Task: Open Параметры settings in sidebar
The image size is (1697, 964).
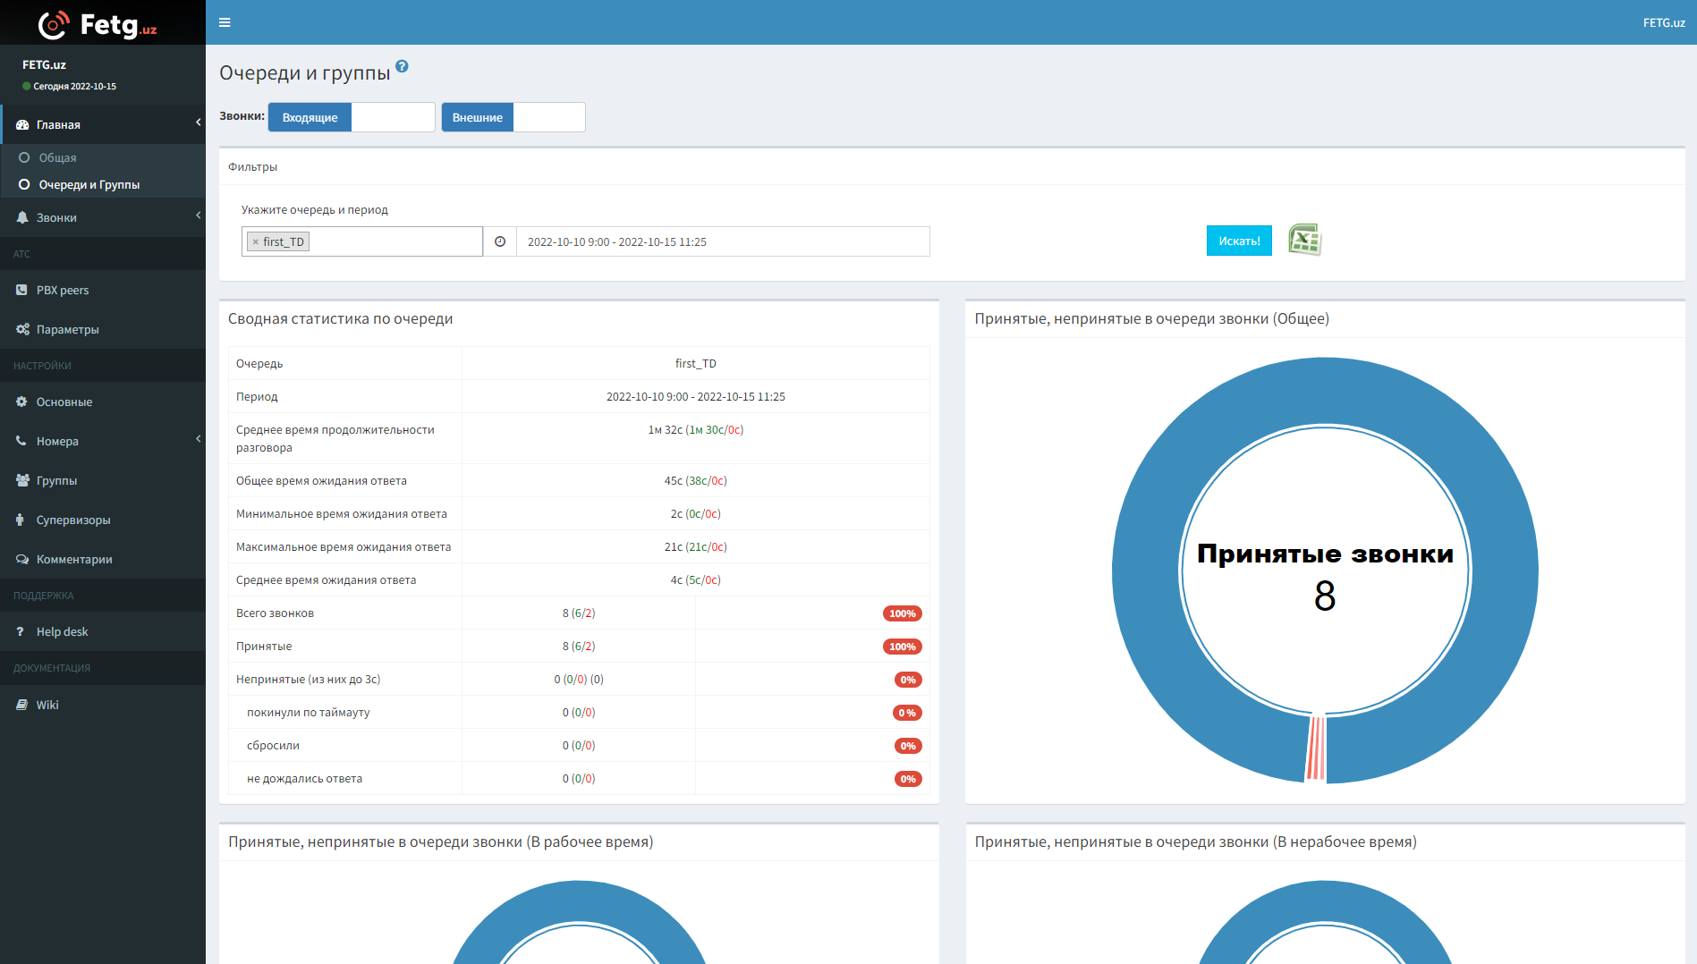Action: [67, 329]
